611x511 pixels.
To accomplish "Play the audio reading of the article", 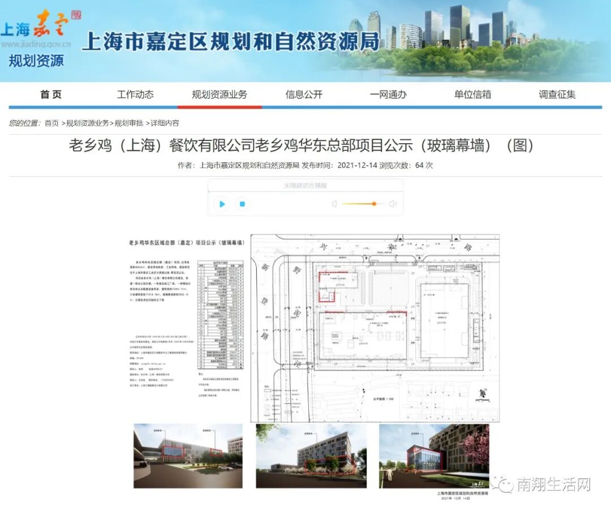I will pyautogui.click(x=222, y=204).
